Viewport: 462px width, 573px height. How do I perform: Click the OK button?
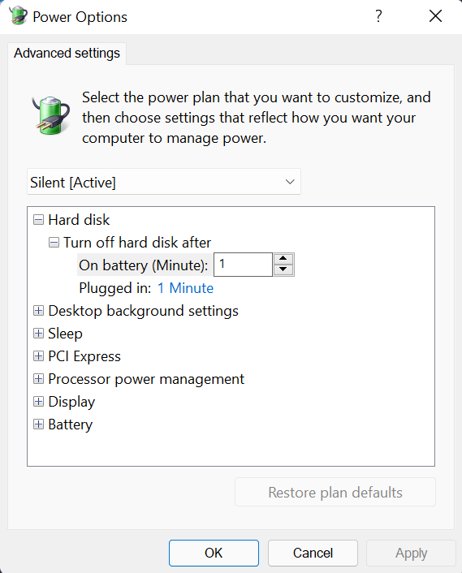214,553
